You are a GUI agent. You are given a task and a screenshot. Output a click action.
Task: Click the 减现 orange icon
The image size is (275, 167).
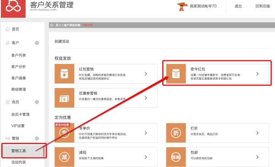point(64,157)
